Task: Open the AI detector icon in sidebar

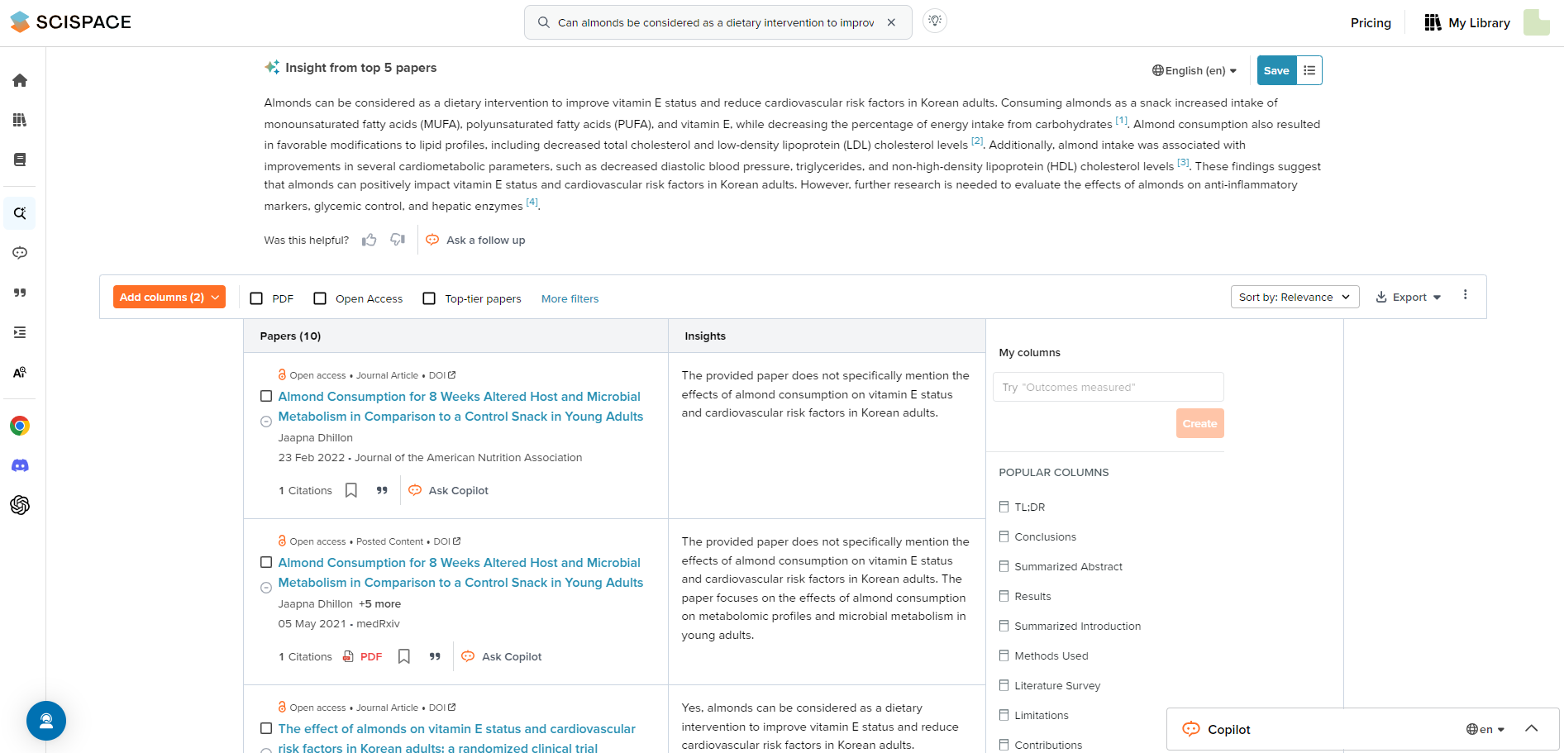Action: [20, 372]
